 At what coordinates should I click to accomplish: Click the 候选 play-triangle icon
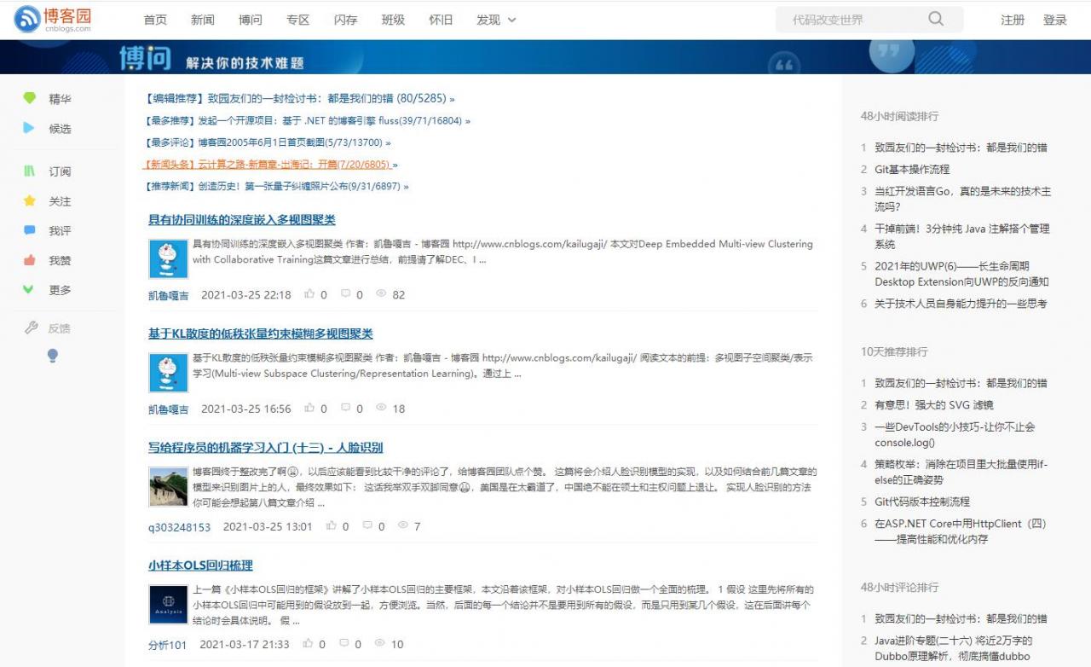[30, 128]
